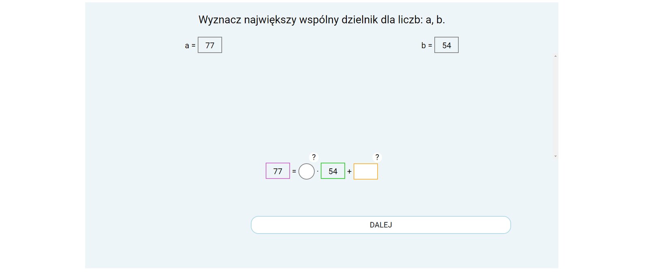This screenshot has width=649, height=272.
Task: Select the green box containing 54
Action: click(333, 171)
